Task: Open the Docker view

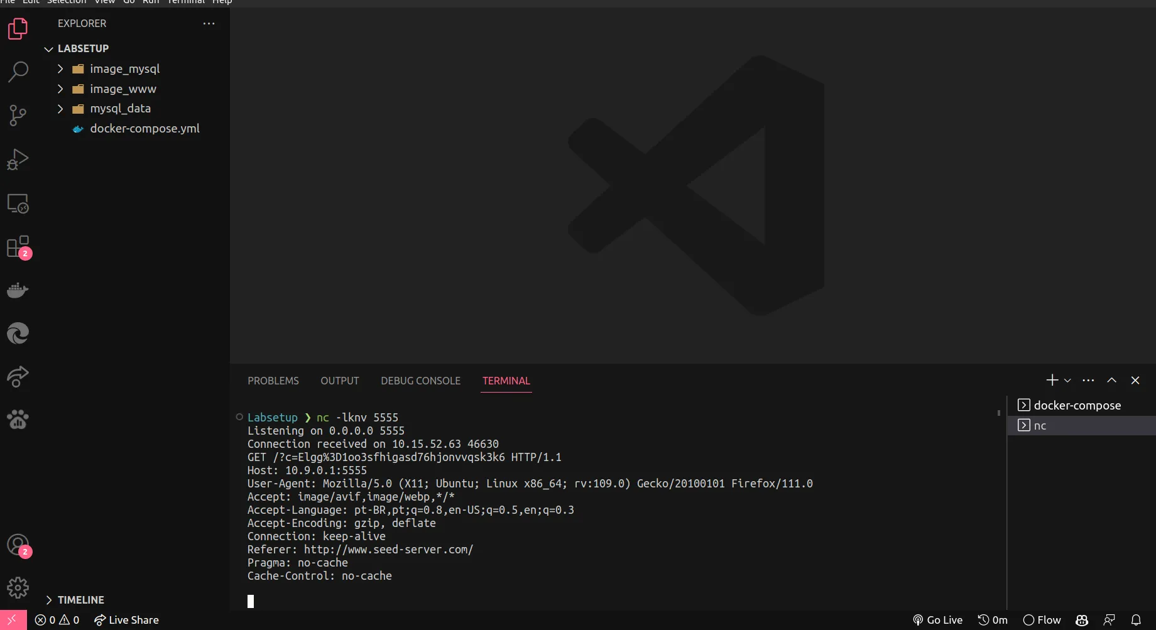Action: pos(18,290)
